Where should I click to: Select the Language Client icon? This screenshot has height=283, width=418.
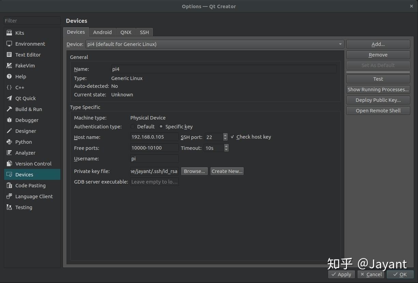[x=9, y=196]
